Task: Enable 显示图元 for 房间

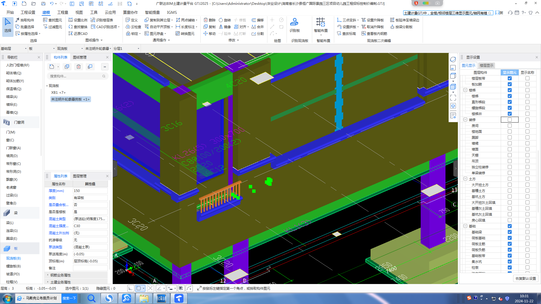Action: [x=509, y=126]
